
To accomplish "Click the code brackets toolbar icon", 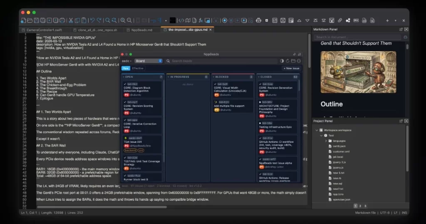I will (x=181, y=20).
